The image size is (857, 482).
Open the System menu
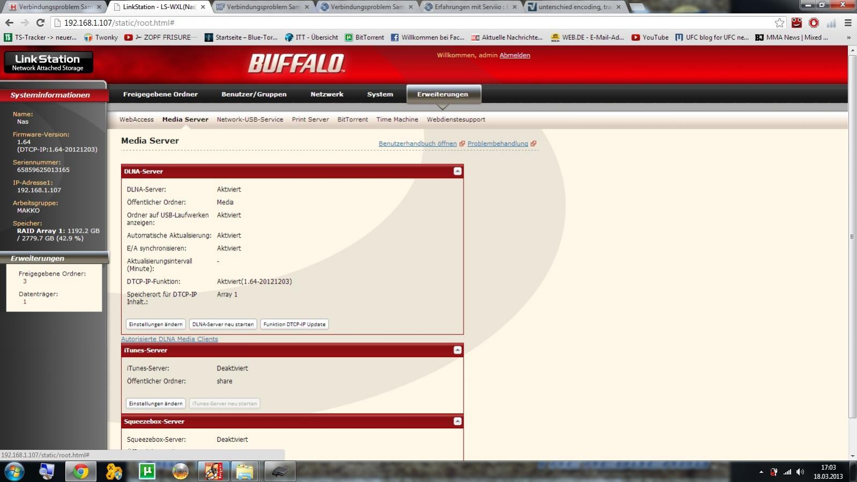pyautogui.click(x=380, y=94)
